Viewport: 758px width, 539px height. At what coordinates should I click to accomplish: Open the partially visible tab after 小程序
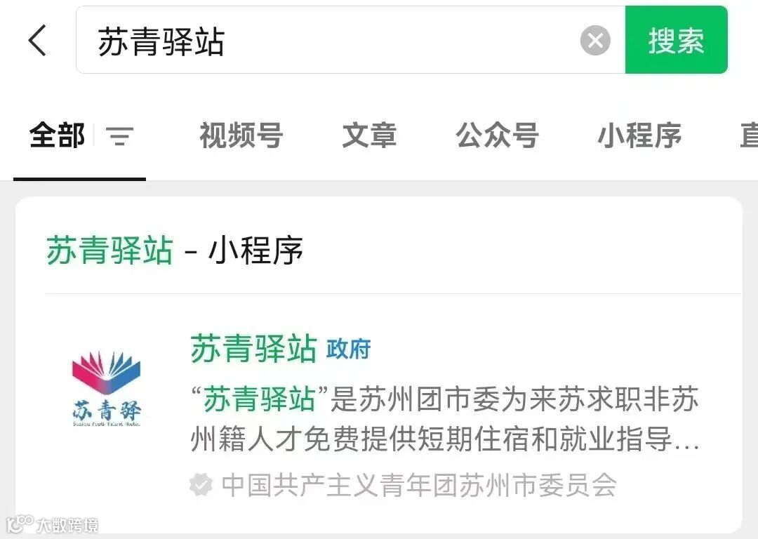click(x=748, y=135)
